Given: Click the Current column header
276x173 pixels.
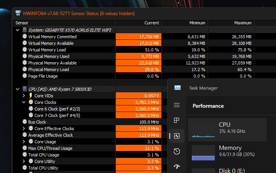Looking at the screenshot, I should (x=138, y=23).
